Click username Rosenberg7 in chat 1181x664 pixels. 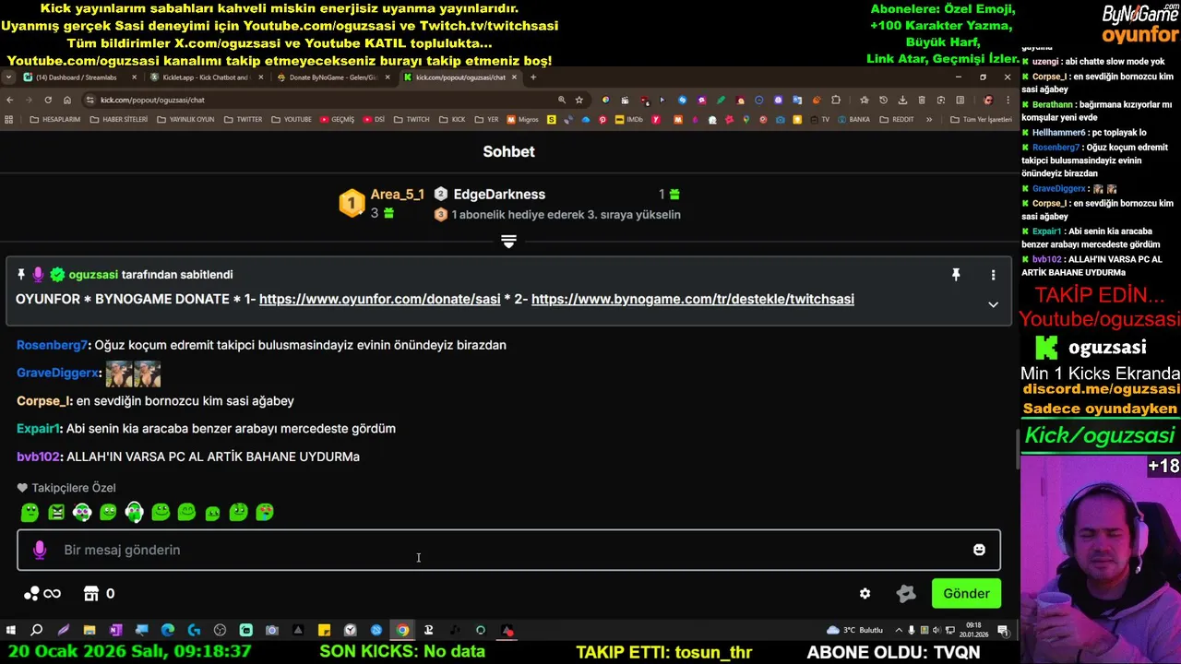point(52,345)
